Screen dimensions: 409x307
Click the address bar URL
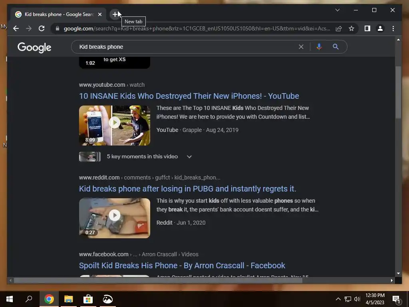tap(197, 28)
